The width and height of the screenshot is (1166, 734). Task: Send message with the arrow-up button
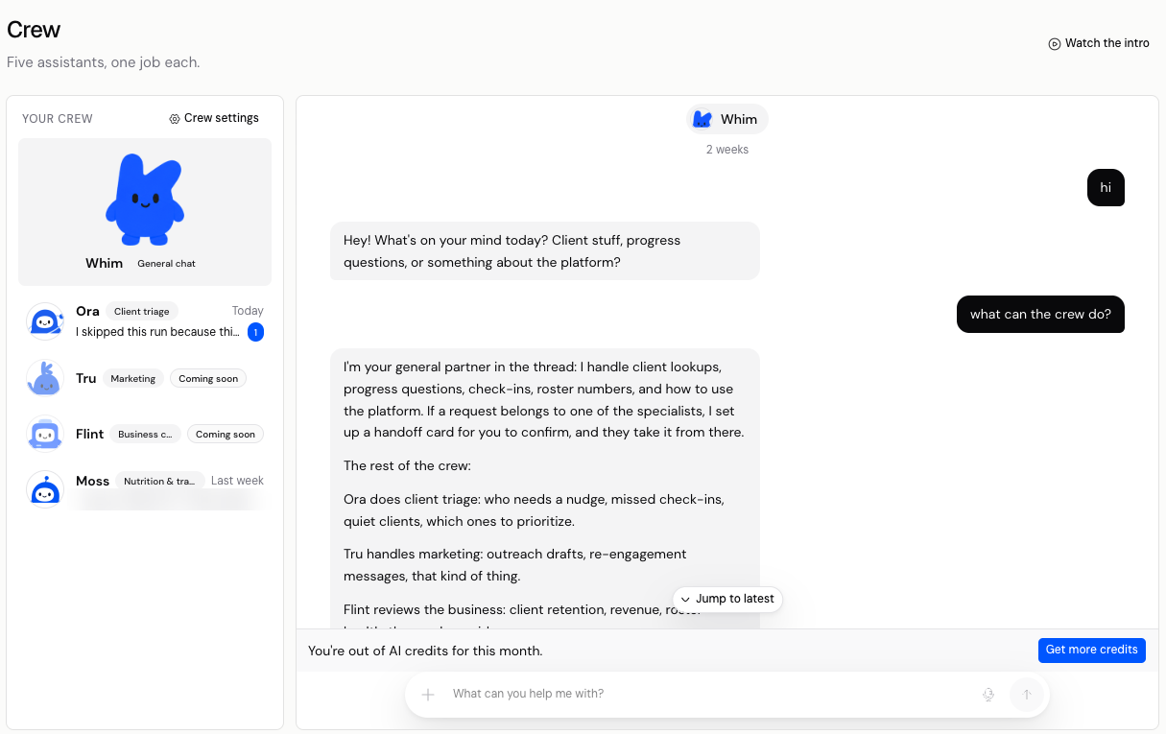click(1027, 695)
